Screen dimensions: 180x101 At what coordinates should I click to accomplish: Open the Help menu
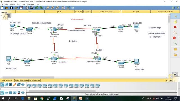click(37, 4)
